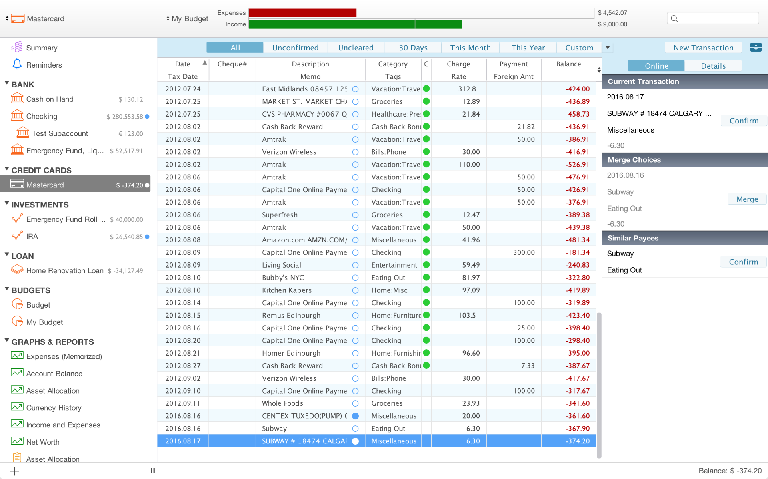This screenshot has height=479, width=768.
Task: Toggle cleared status for Verizon Wireless 2012.09.02
Action: tap(426, 378)
